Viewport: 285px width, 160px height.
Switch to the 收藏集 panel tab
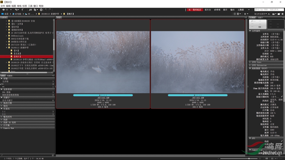(10, 76)
